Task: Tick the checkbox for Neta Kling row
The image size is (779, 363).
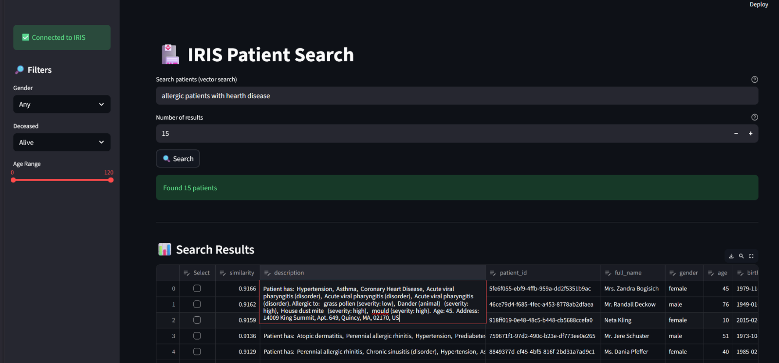Action: (197, 320)
